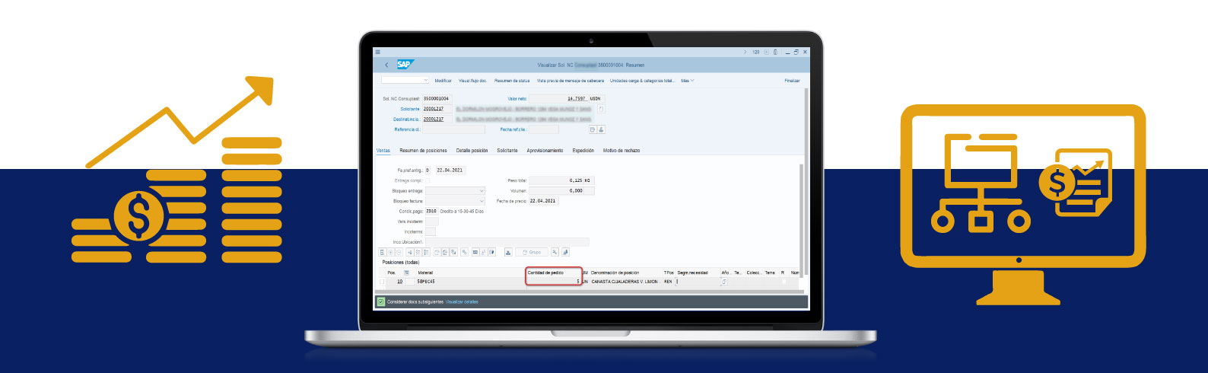Screen dimensions: 1208x373
Task: Click the lock icon in title bar
Action: [775, 53]
